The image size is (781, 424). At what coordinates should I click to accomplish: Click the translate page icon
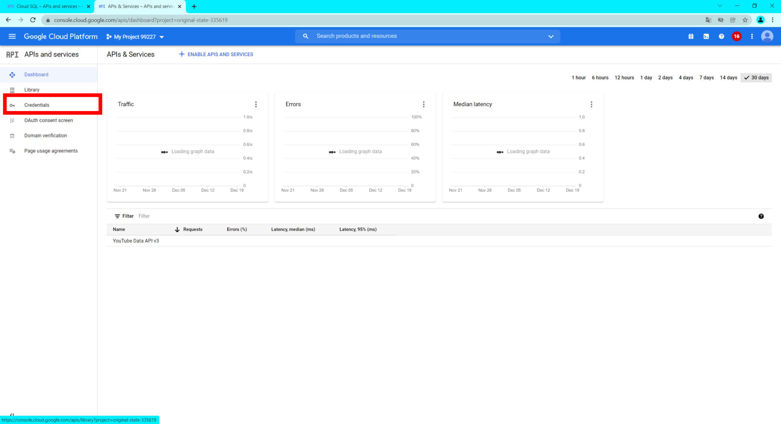click(x=708, y=20)
